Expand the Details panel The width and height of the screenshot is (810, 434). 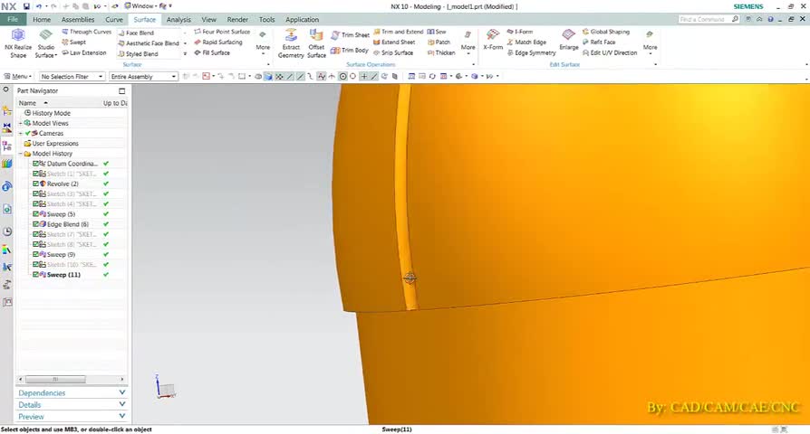pyautogui.click(x=72, y=405)
